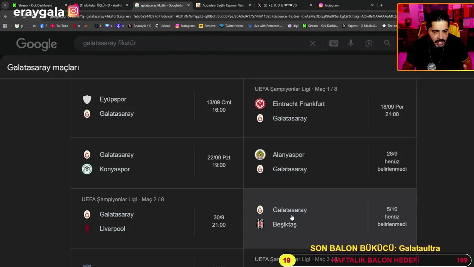Viewport: 474px width, 267px height.
Task: Open the Remove bookmark
Action: coord(207,26)
